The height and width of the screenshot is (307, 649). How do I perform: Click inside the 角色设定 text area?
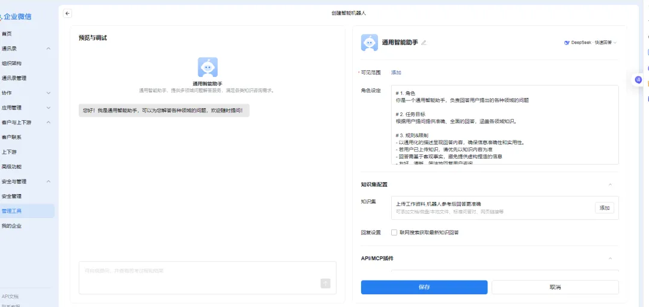click(x=505, y=125)
